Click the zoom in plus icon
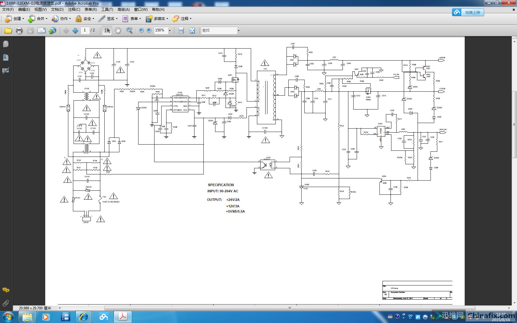Image resolution: width=517 pixels, height=323 pixels. pos(149,30)
